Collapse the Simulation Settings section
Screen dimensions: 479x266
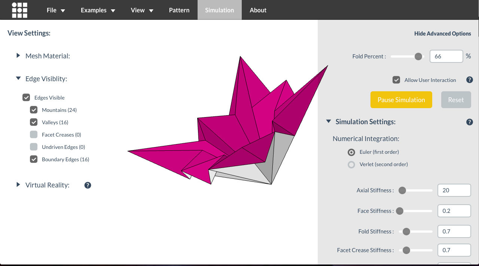pyautogui.click(x=328, y=121)
